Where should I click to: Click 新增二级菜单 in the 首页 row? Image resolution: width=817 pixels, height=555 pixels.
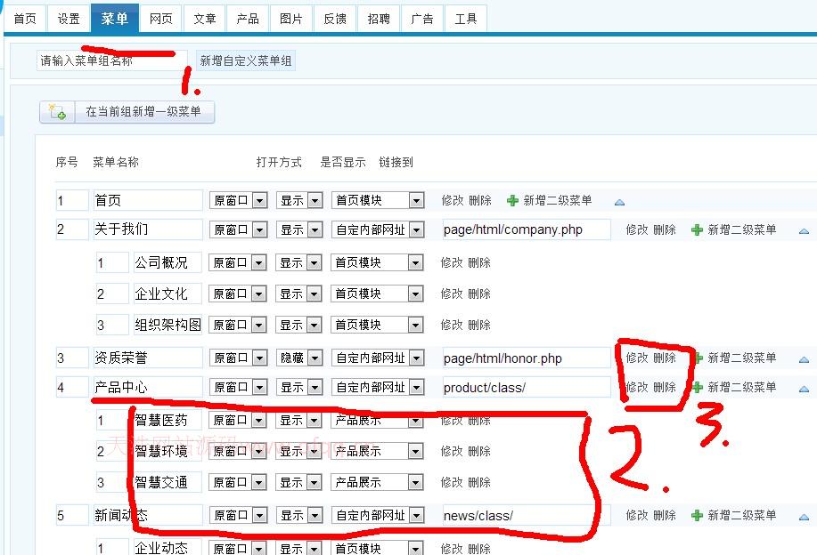(x=558, y=200)
